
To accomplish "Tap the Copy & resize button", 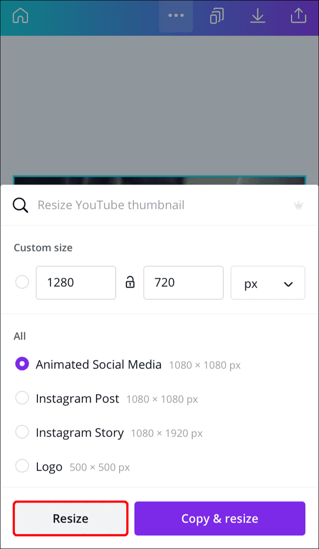I will pos(219,518).
